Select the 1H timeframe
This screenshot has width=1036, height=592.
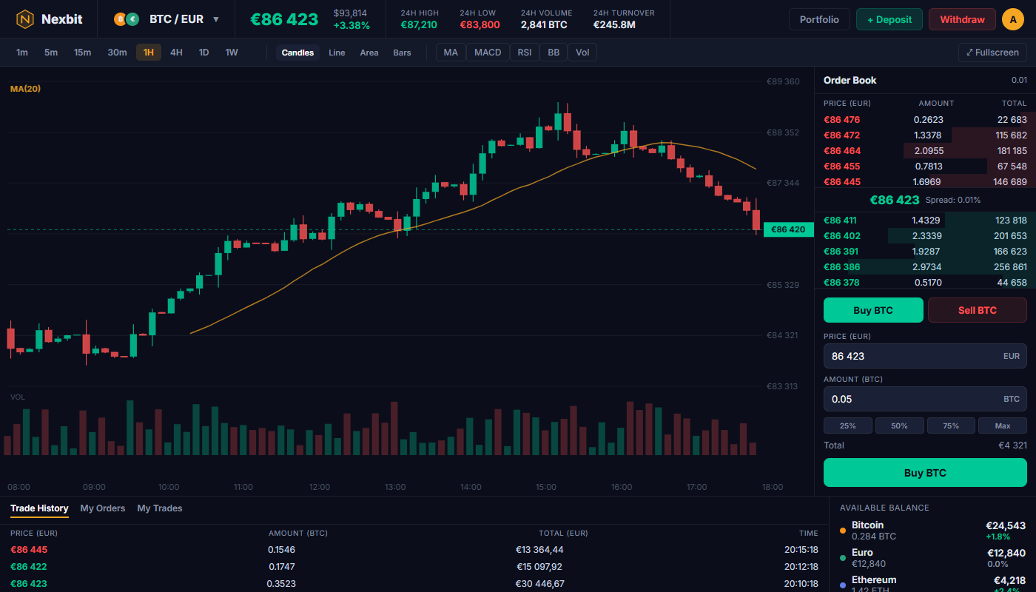(149, 53)
